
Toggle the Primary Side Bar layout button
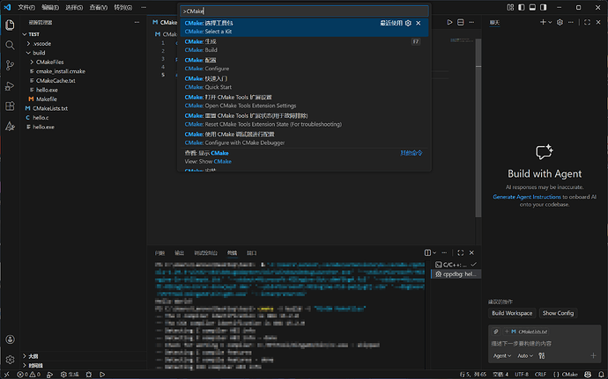coord(521,7)
